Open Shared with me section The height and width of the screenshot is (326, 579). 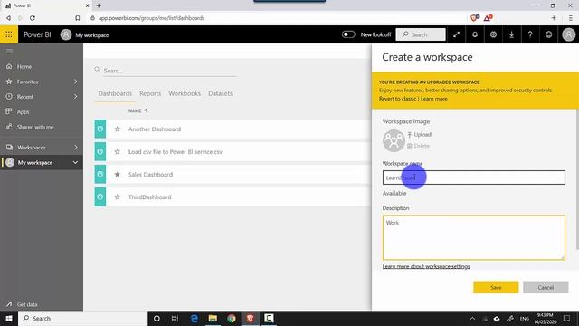[x=35, y=127]
